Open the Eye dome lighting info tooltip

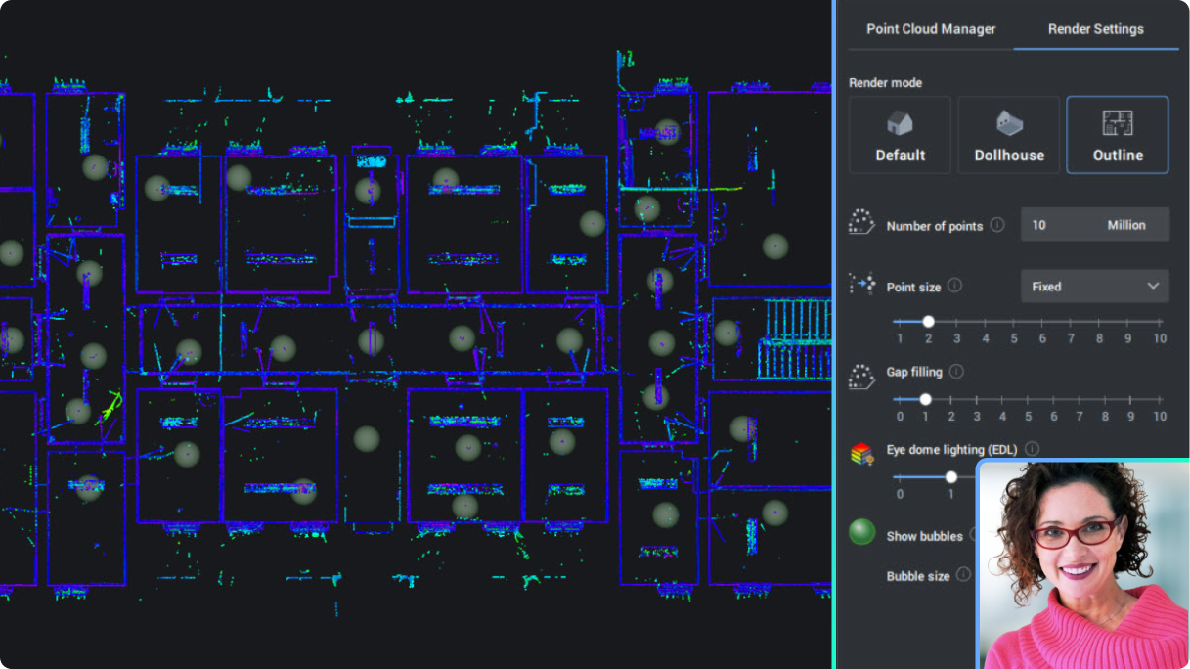[x=1032, y=449]
